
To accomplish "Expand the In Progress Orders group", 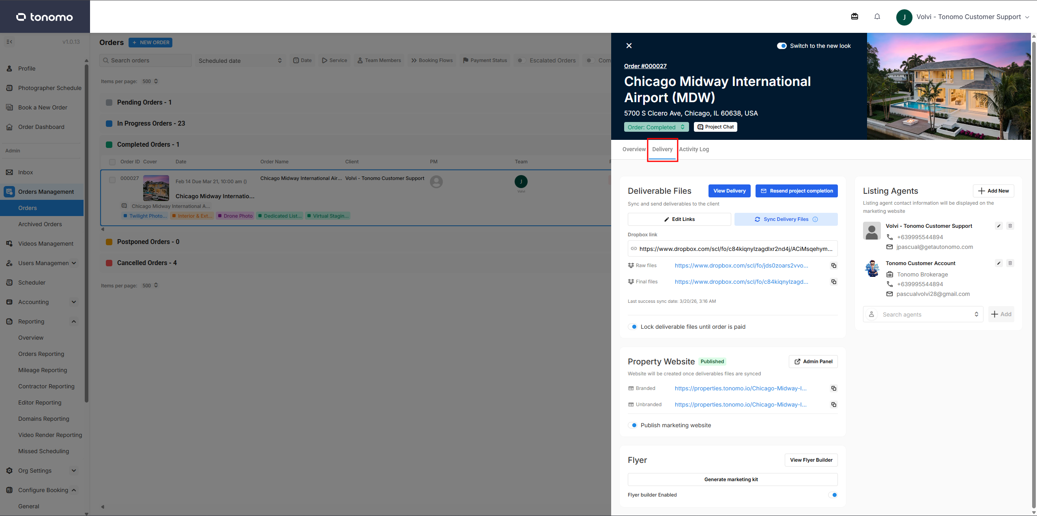I will tap(151, 123).
